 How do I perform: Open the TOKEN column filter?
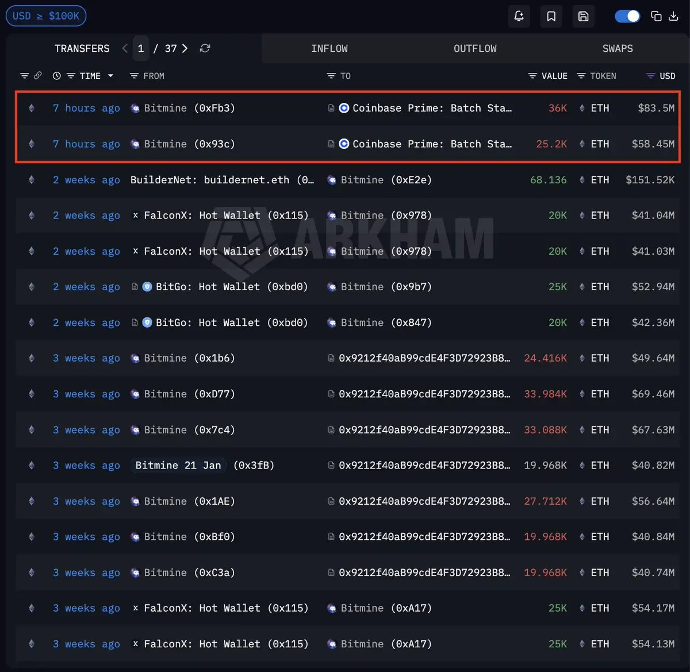tap(581, 76)
